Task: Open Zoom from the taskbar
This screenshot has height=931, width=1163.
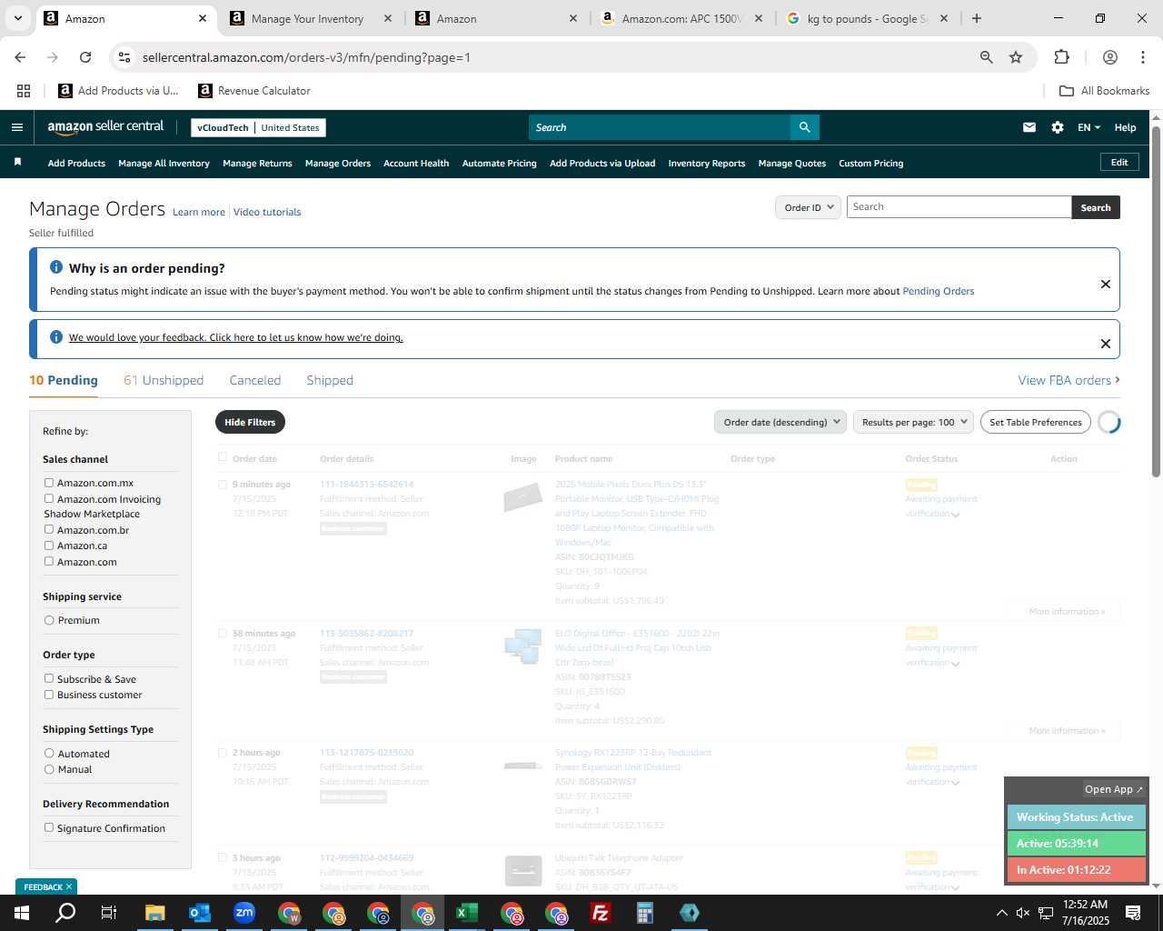Action: tap(244, 913)
